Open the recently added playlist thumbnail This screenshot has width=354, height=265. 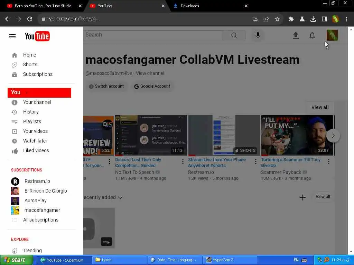click(99, 228)
